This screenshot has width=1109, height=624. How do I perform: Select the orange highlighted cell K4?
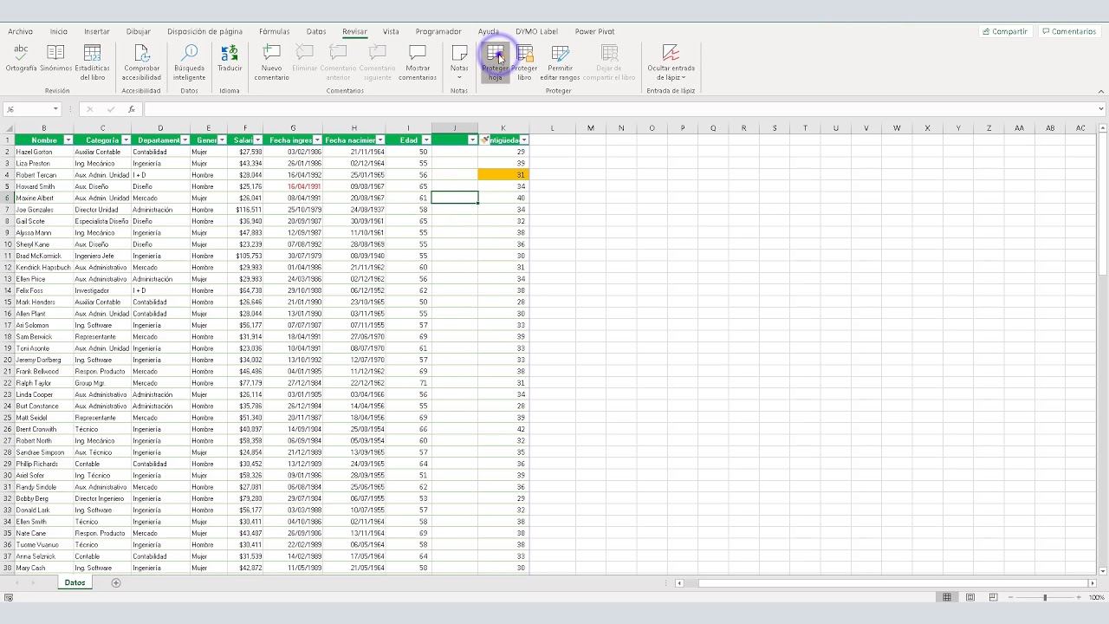pyautogui.click(x=503, y=175)
